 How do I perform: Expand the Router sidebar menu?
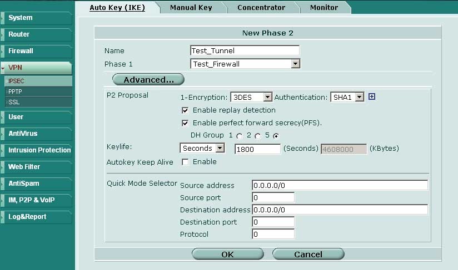click(36, 34)
